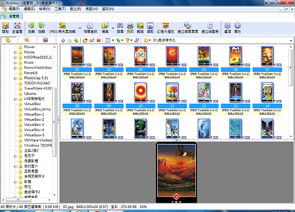Apply JPEG lossless rotation
Viewport: 295px width, 212px height.
tap(62, 28)
